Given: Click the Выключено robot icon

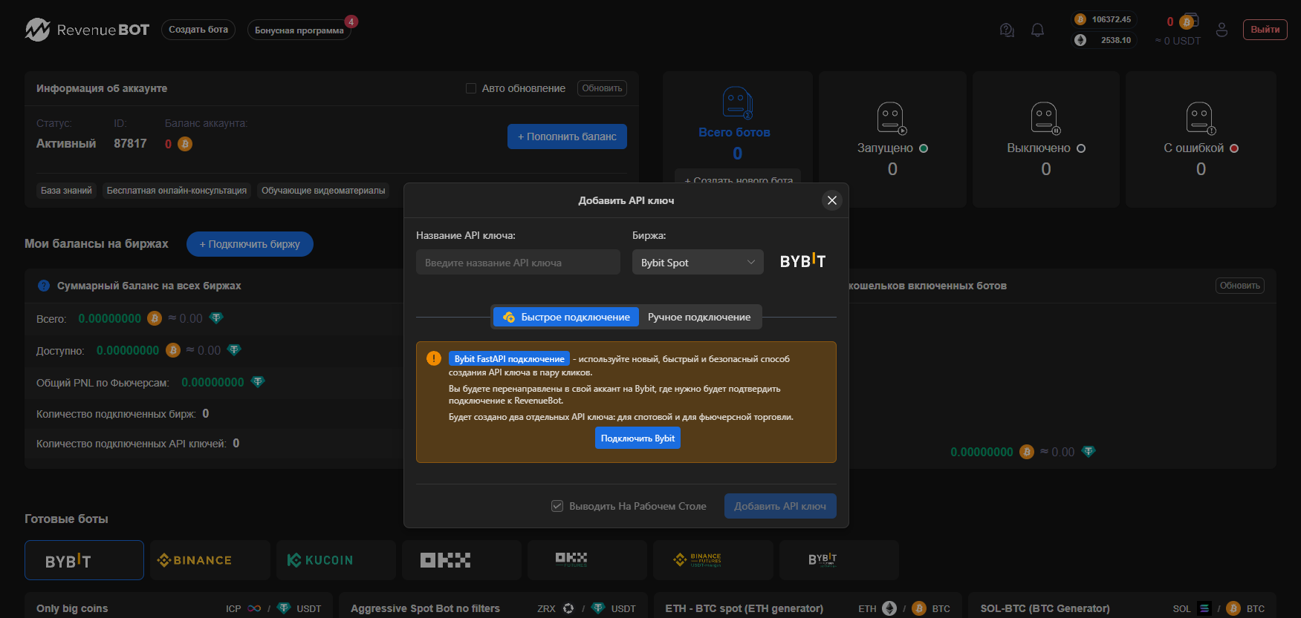Looking at the screenshot, I should [1045, 118].
